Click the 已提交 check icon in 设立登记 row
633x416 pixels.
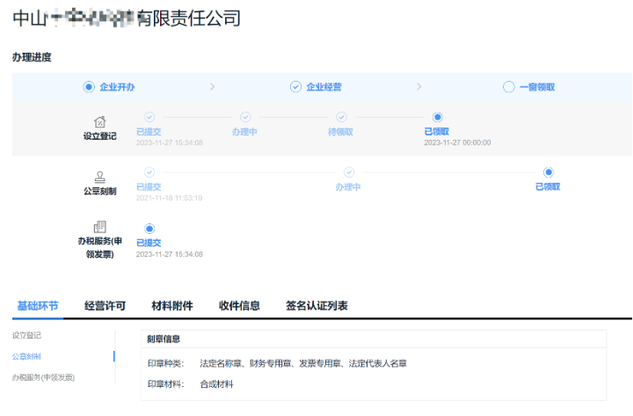pos(149,117)
